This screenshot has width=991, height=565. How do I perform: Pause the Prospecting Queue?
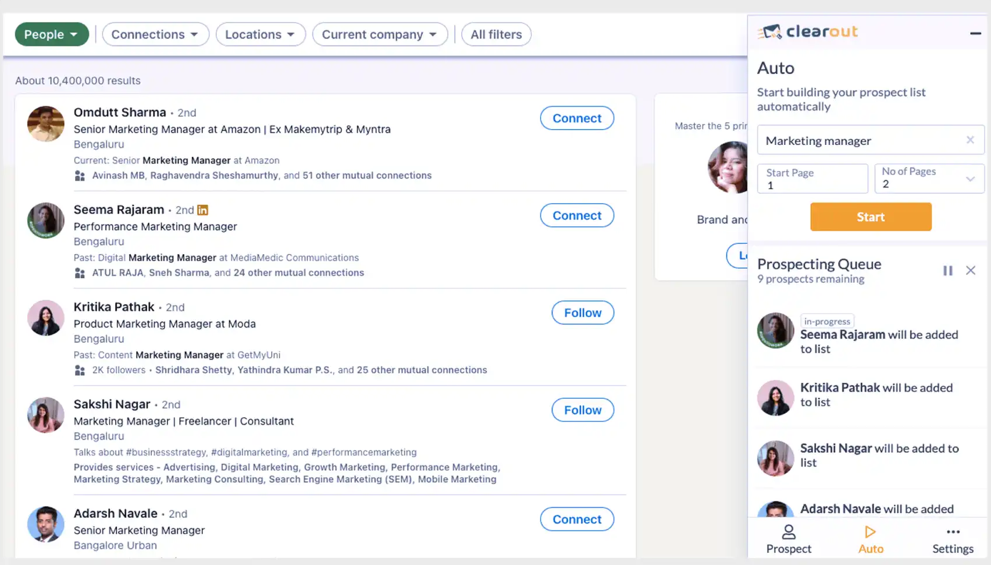[947, 271]
